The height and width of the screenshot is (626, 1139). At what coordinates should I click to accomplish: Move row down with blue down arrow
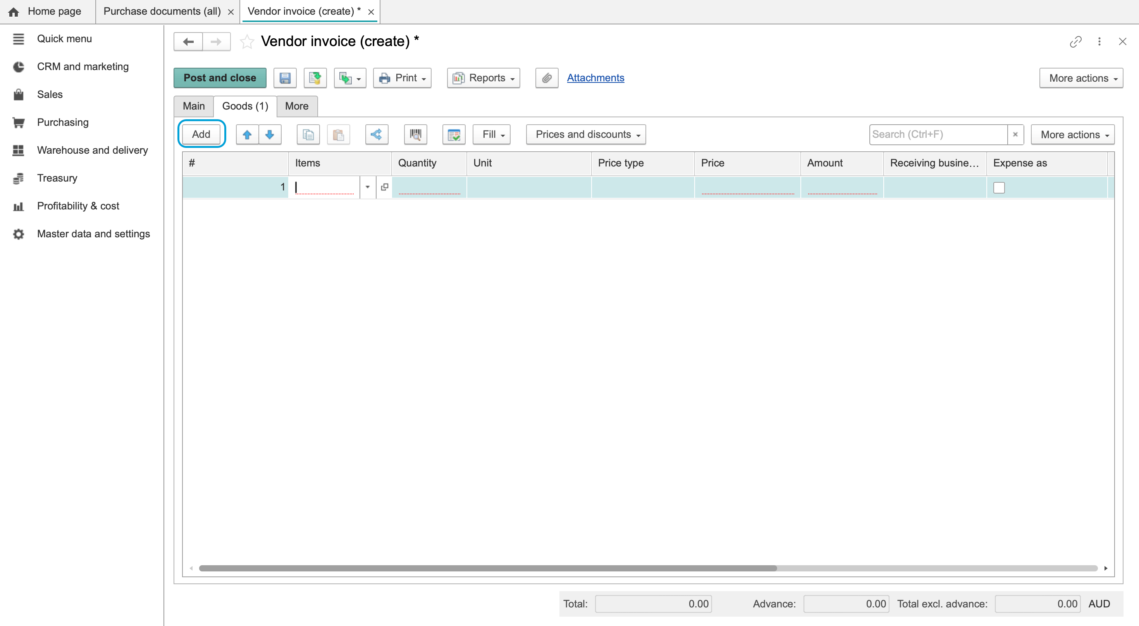coord(270,134)
